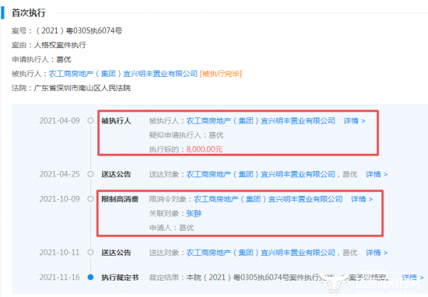This screenshot has width=428, height=297.
Task: Click the bold 被执行人 event label dated 2021-04-09
Action: point(116,121)
